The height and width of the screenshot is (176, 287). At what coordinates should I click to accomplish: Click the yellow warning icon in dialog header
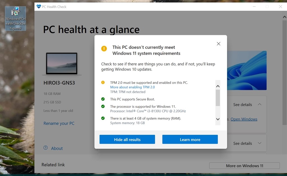[x=104, y=48]
